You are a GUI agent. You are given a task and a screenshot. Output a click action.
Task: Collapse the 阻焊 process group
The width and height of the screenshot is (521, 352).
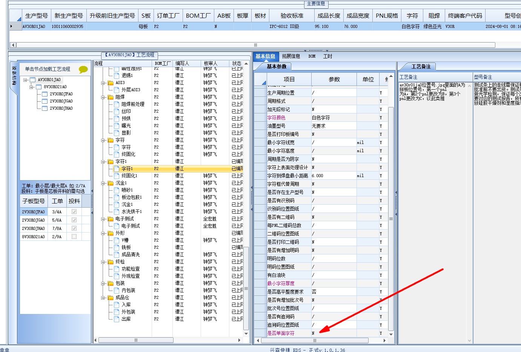[x=103, y=97]
